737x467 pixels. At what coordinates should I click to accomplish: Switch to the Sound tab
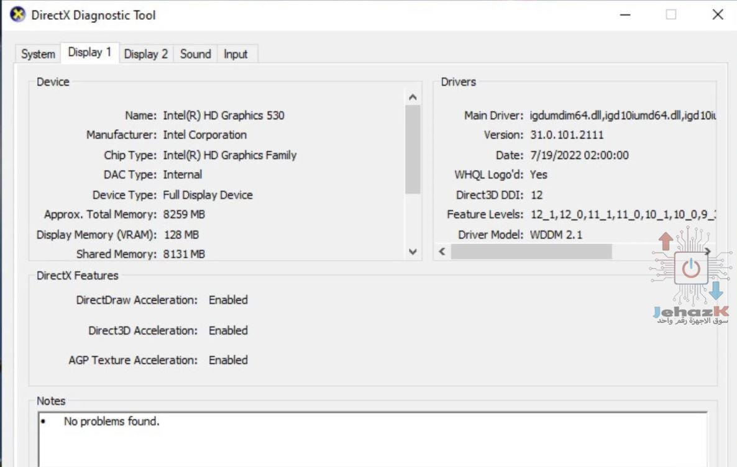196,54
